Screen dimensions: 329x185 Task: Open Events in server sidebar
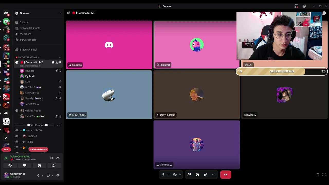39,22
